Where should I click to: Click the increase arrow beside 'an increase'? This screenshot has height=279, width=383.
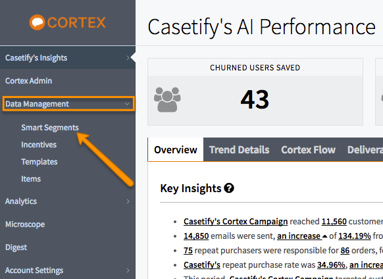click(324, 236)
